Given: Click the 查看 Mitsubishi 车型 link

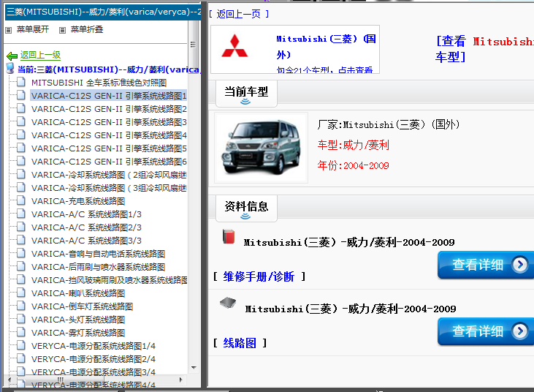Looking at the screenshot, I should 484,49.
